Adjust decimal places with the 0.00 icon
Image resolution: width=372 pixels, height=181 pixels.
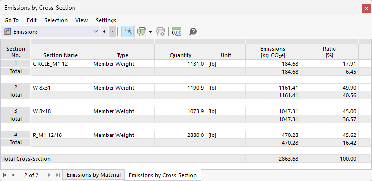tap(177, 32)
